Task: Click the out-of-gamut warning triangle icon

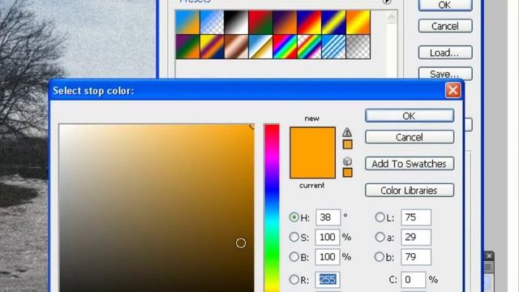Action: pyautogui.click(x=347, y=132)
